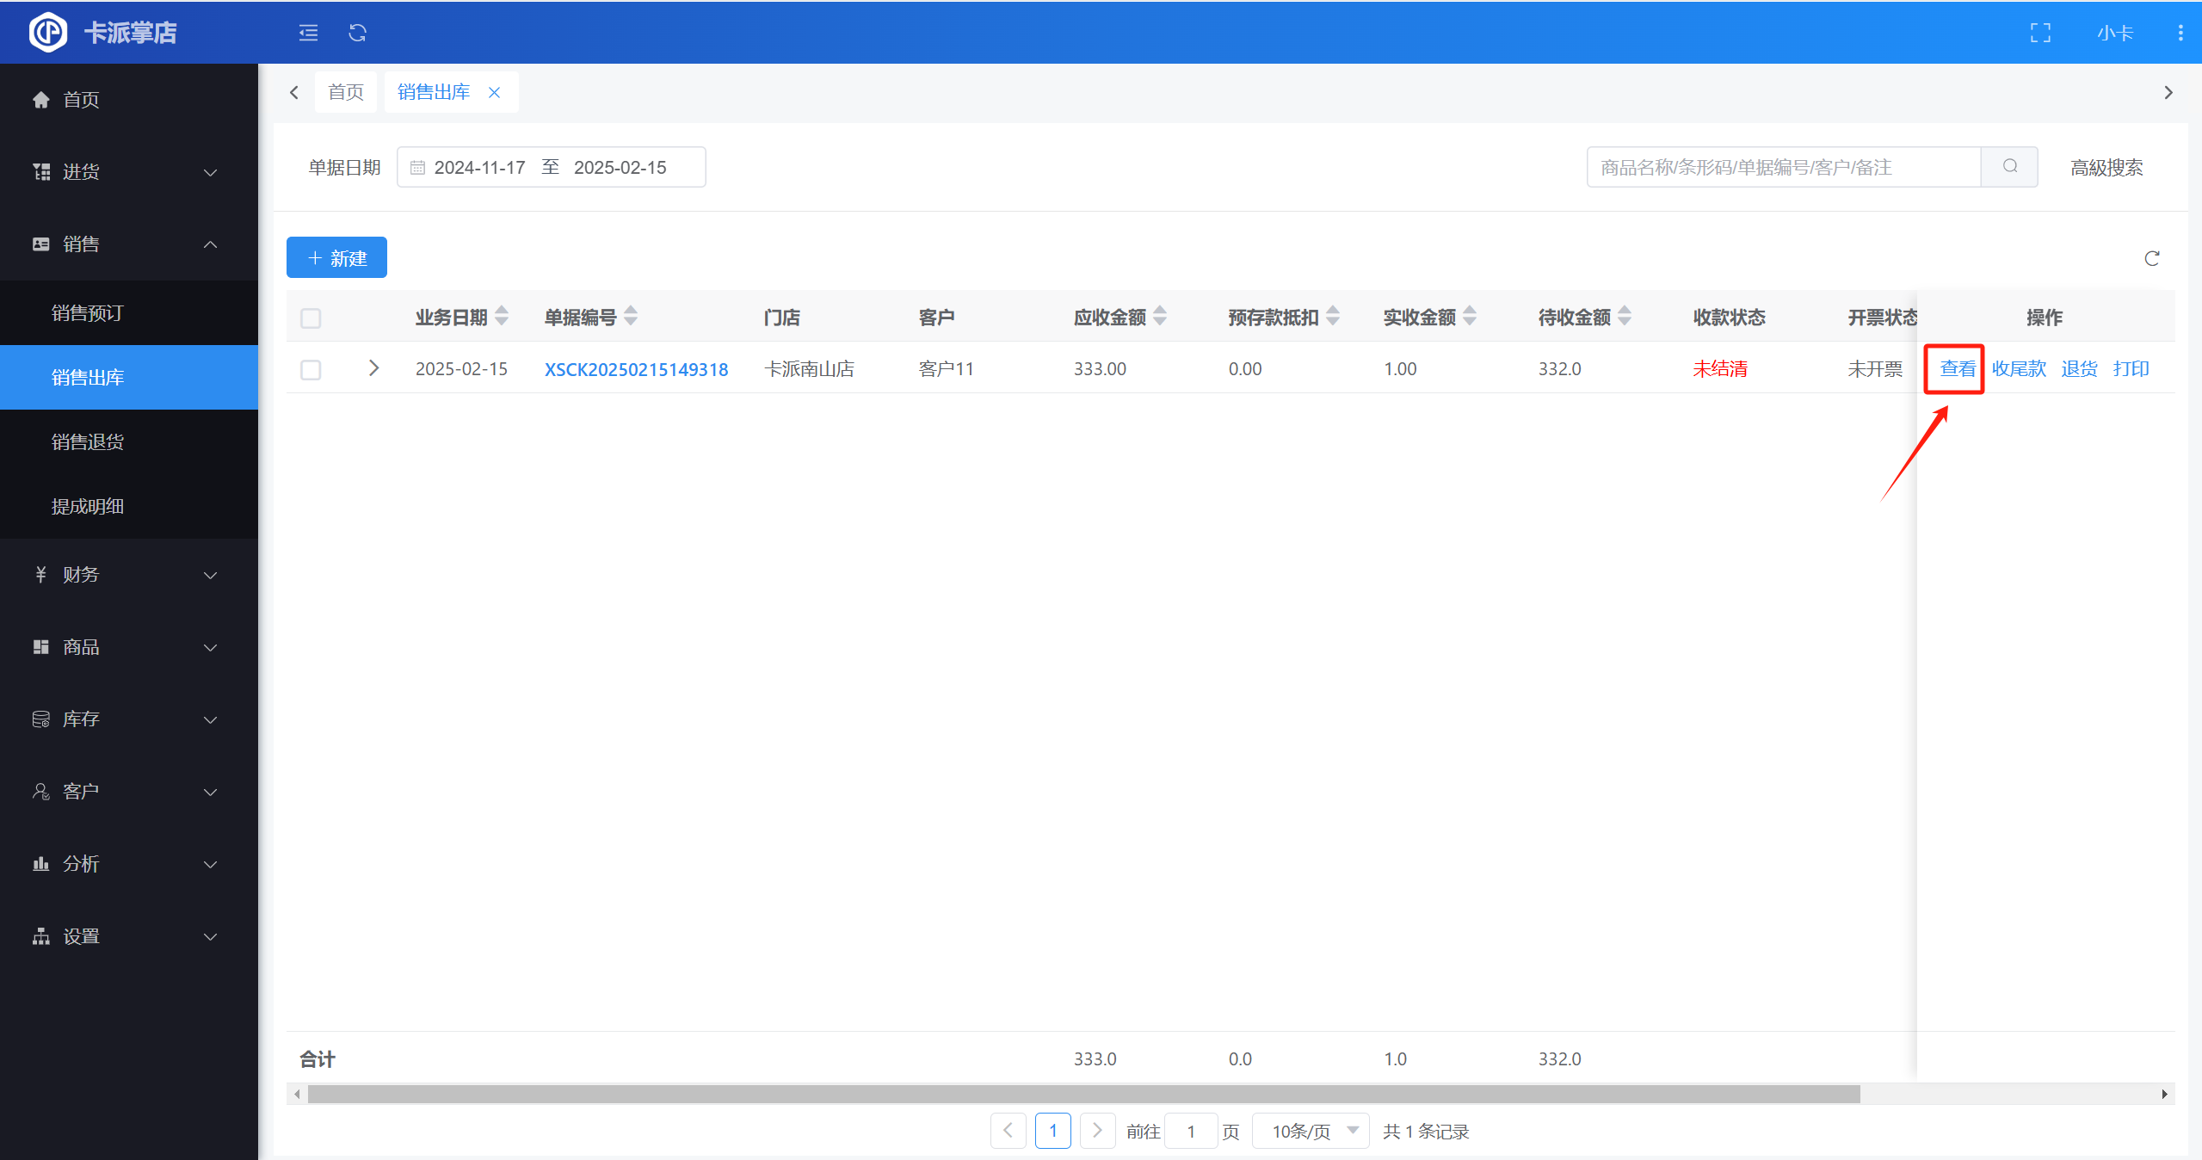This screenshot has width=2202, height=1160.
Task: Close the 销售出库 tab
Action: coord(495,92)
